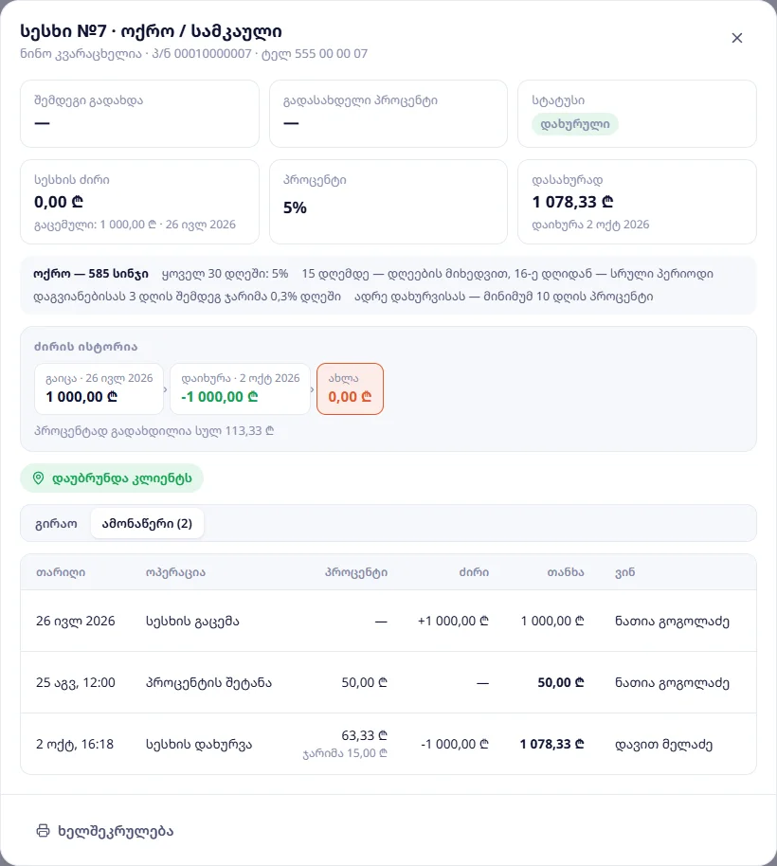Click the "დავით მელაძე" name cell
777x866 pixels.
pos(664,744)
